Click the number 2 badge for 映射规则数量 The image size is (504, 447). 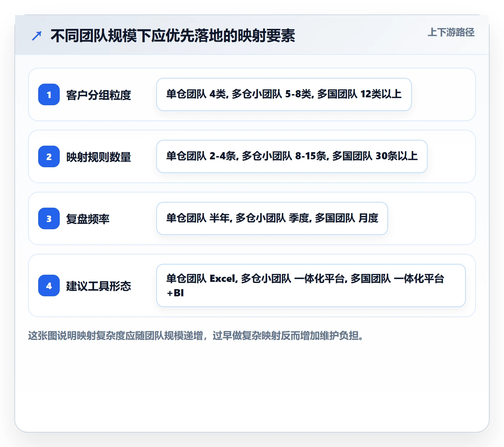tap(49, 156)
